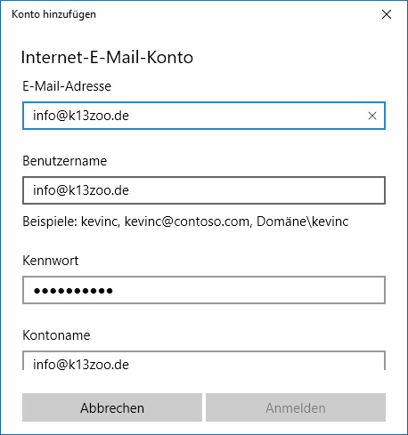Click the Anmelden sign-in button
Screen dimensions: 408x435
[x=296, y=407]
